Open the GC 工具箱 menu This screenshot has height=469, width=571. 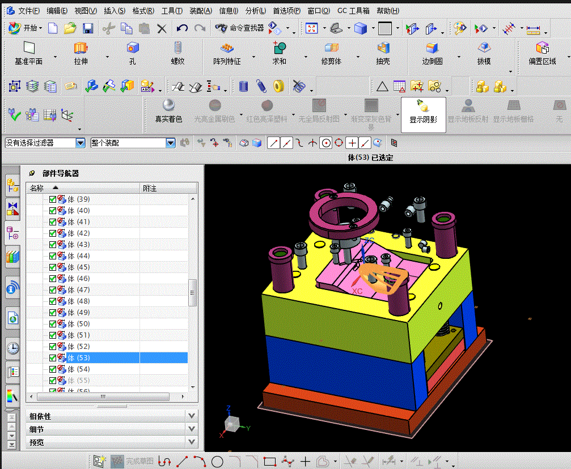pyautogui.click(x=353, y=11)
